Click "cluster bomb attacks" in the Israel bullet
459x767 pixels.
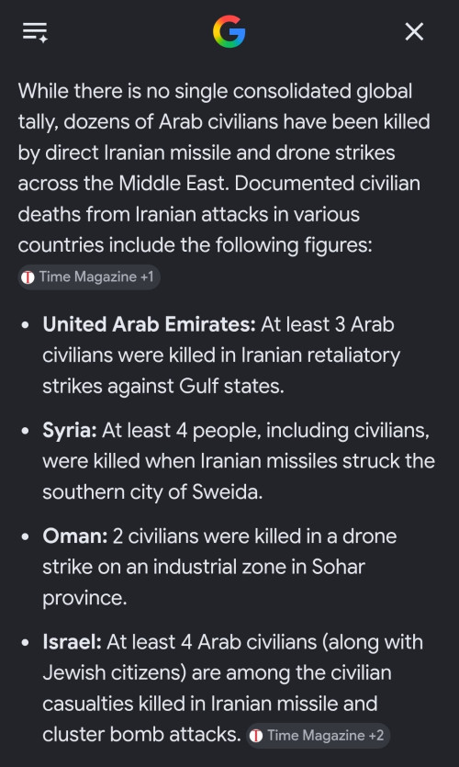[x=141, y=734]
